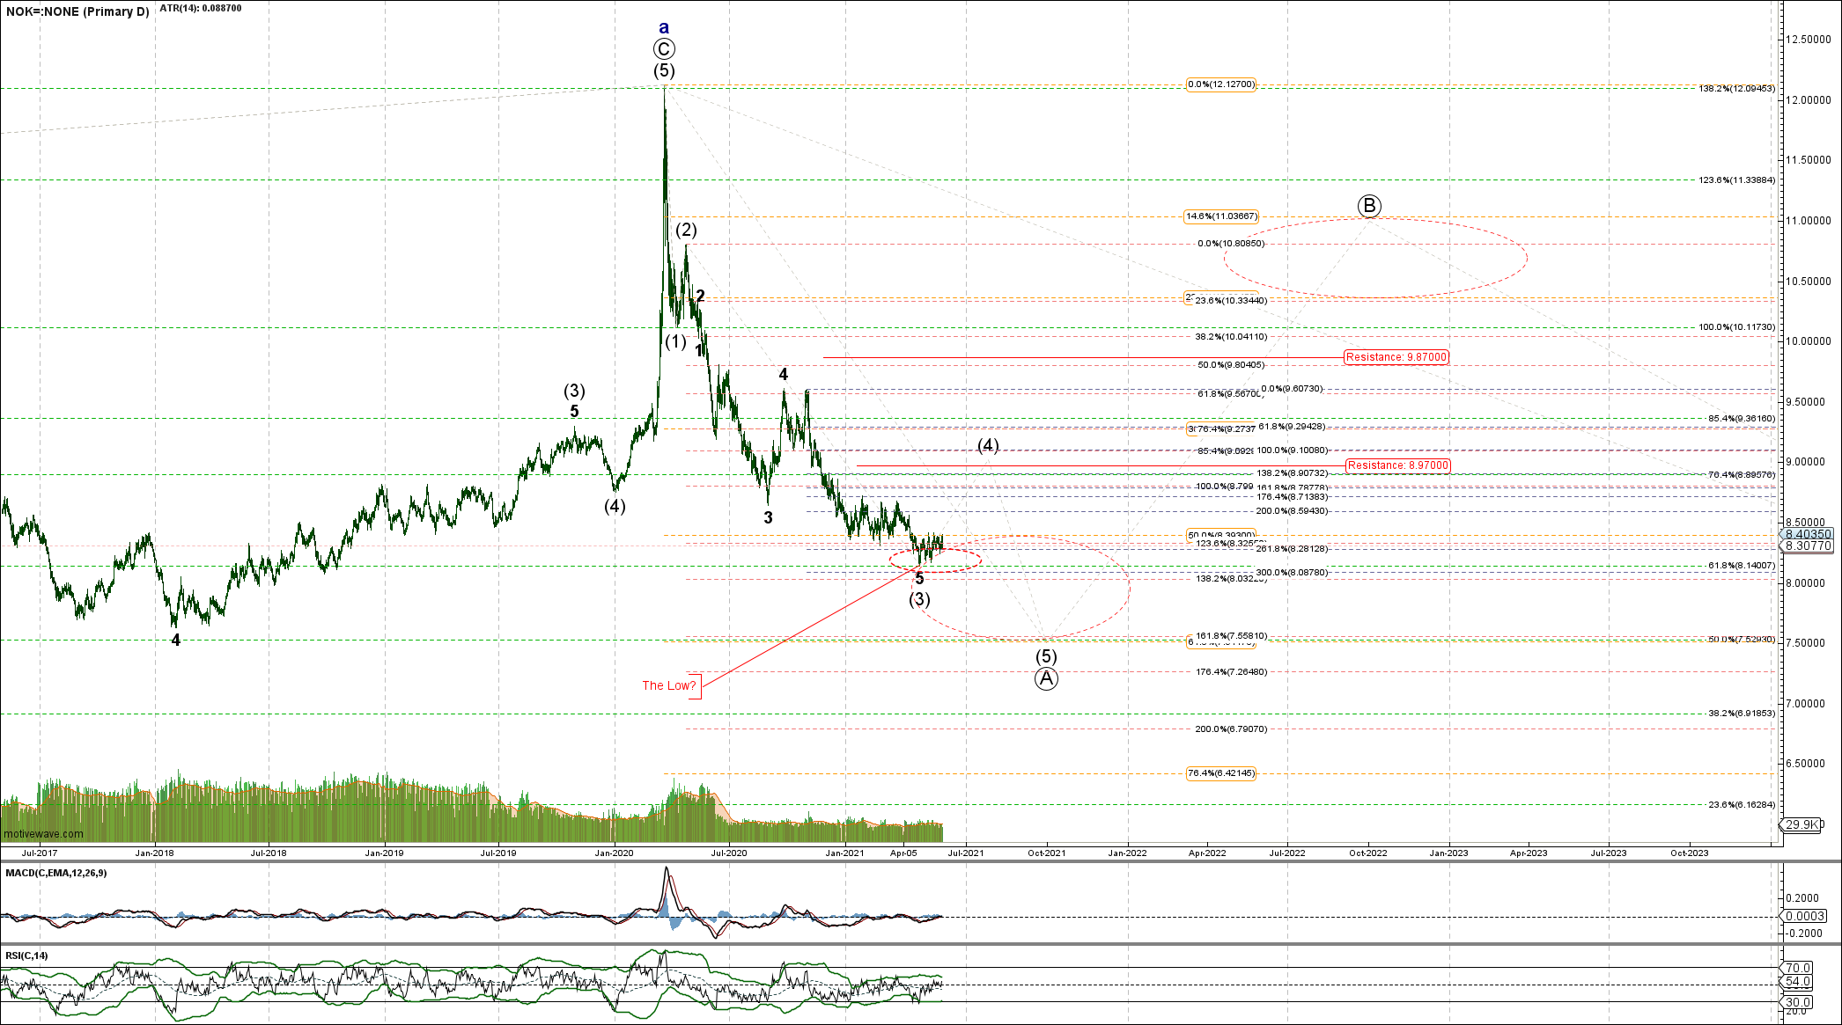Select the Resistance: 9.87000 label
Image resolution: width=1842 pixels, height=1025 pixels.
1396,357
